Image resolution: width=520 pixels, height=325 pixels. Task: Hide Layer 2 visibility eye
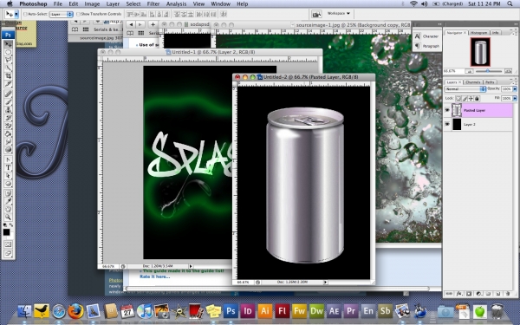447,124
